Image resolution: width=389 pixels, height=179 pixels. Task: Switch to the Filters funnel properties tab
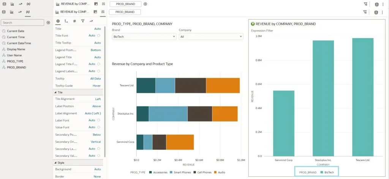click(82, 21)
